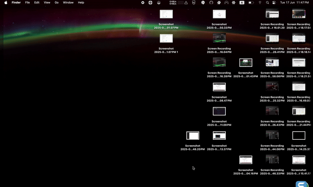Image resolution: width=313 pixels, height=187 pixels.
Task: Select Screenshot 11.00 PM file
Action: coord(219,116)
